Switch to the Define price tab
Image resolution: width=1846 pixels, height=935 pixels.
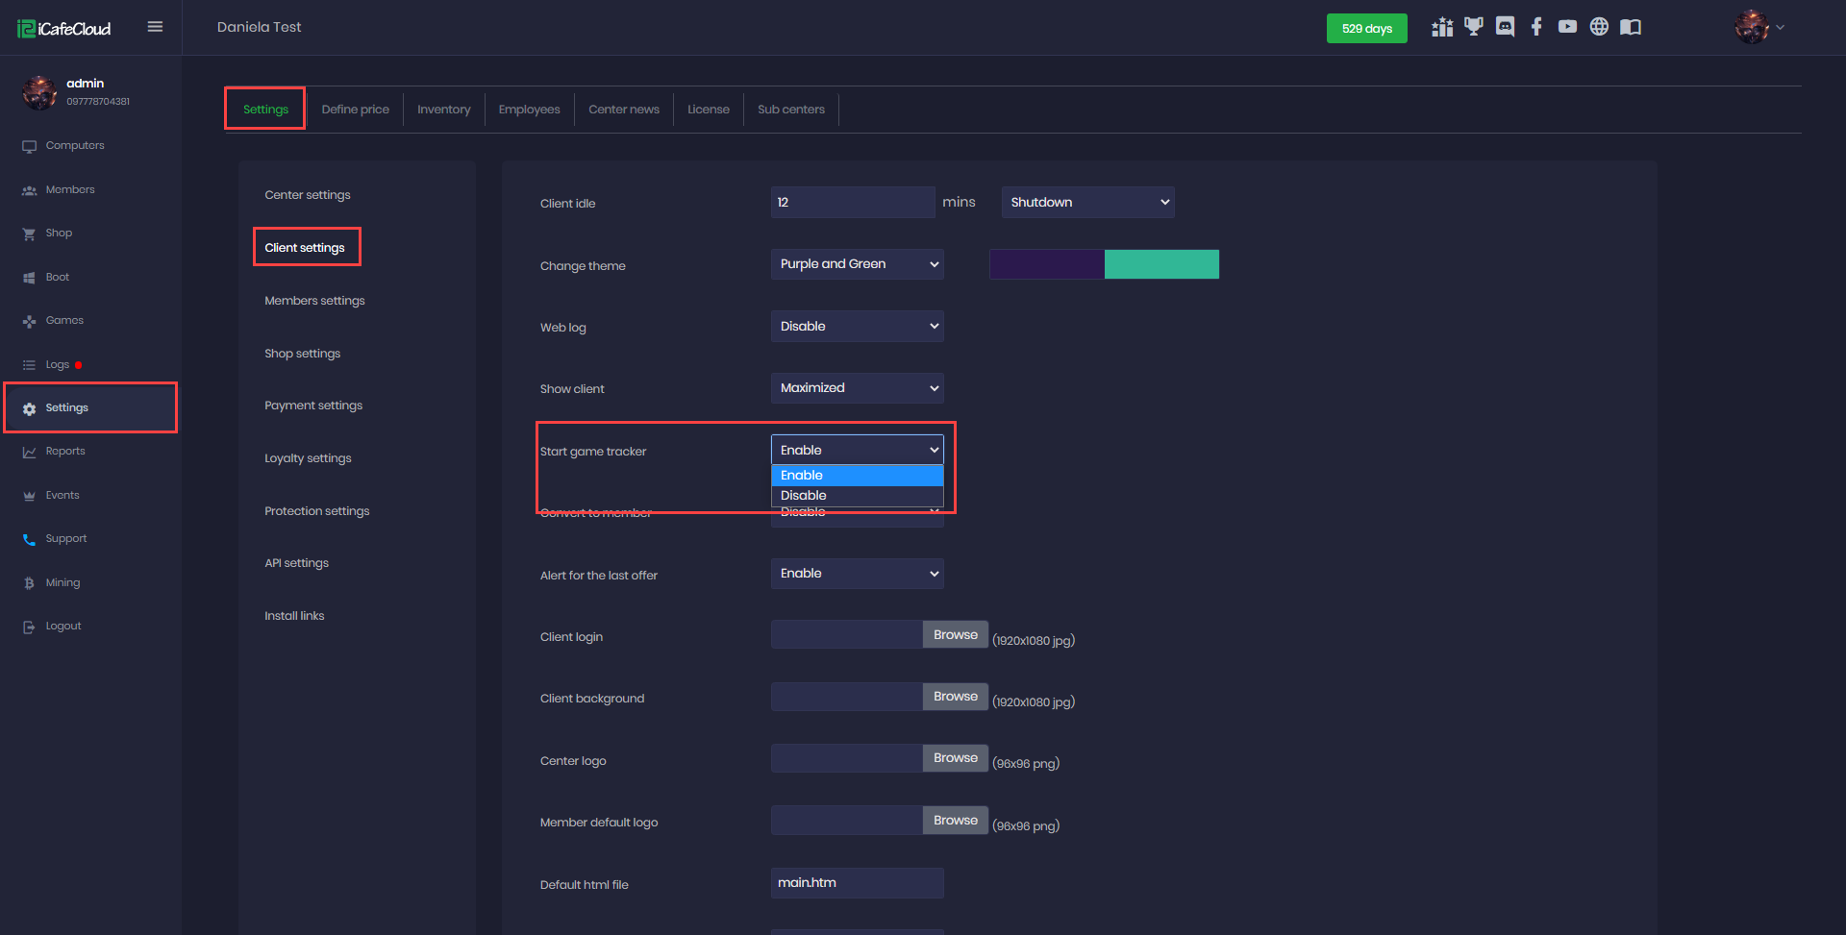(x=355, y=110)
